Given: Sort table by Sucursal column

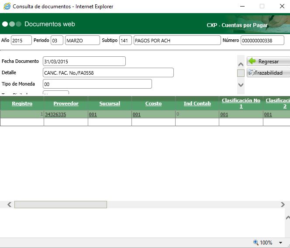Looking at the screenshot, I should 110,103.
